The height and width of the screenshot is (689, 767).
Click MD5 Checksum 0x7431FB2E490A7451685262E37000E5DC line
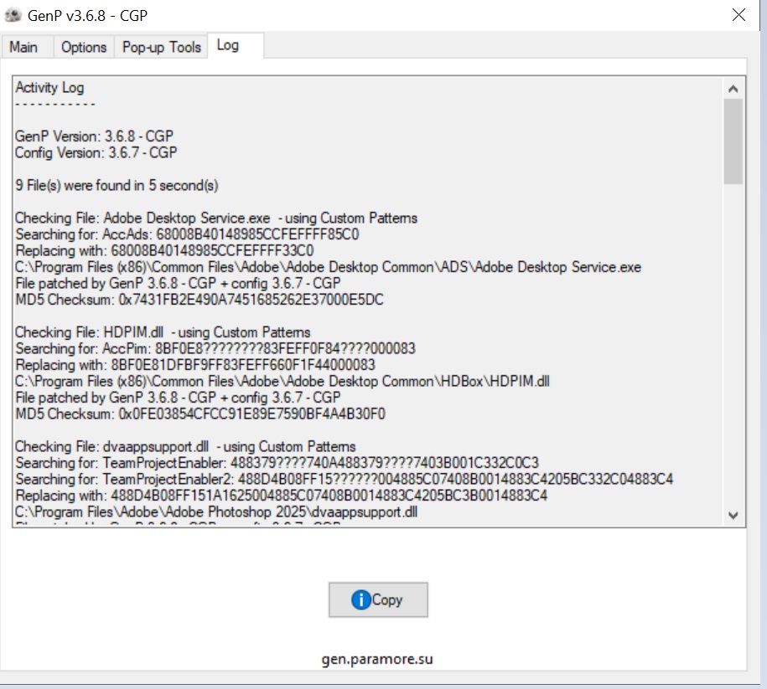click(200, 300)
